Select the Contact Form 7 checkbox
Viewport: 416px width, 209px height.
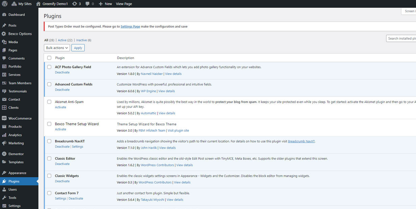click(49, 193)
